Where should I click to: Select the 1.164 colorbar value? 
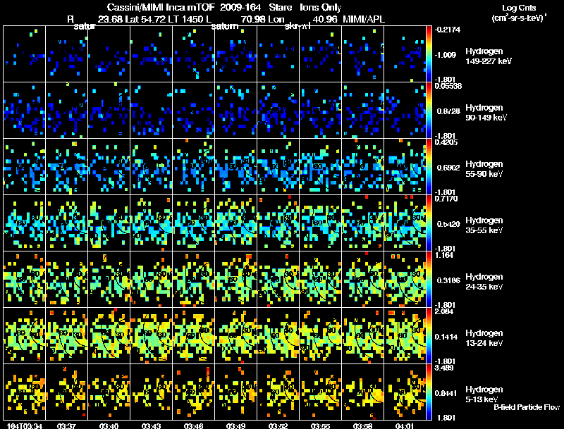[444, 255]
